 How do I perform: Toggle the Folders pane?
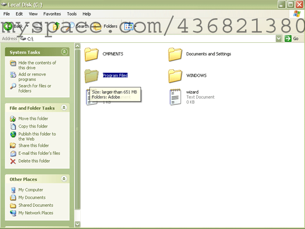click(x=105, y=26)
